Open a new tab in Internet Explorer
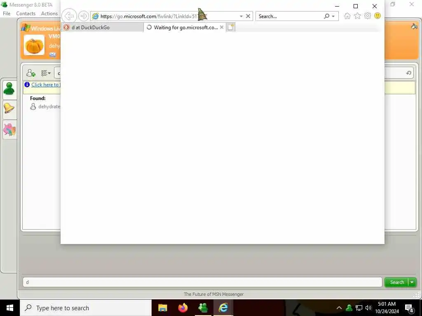422x316 pixels. (230, 27)
